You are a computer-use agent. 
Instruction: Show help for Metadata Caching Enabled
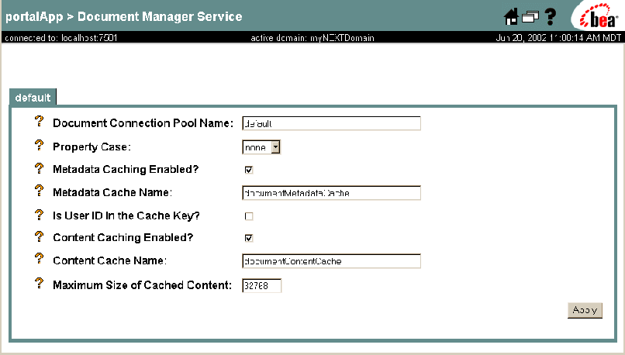point(39,168)
